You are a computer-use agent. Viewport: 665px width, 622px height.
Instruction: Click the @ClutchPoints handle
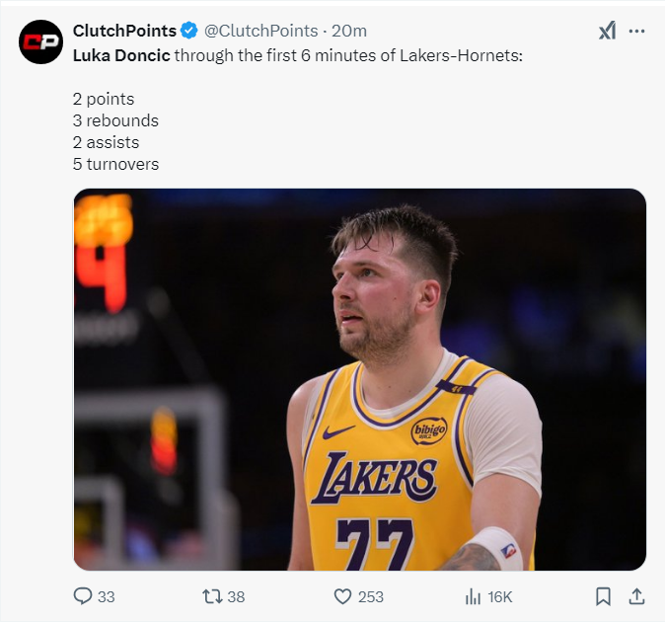pos(260,31)
